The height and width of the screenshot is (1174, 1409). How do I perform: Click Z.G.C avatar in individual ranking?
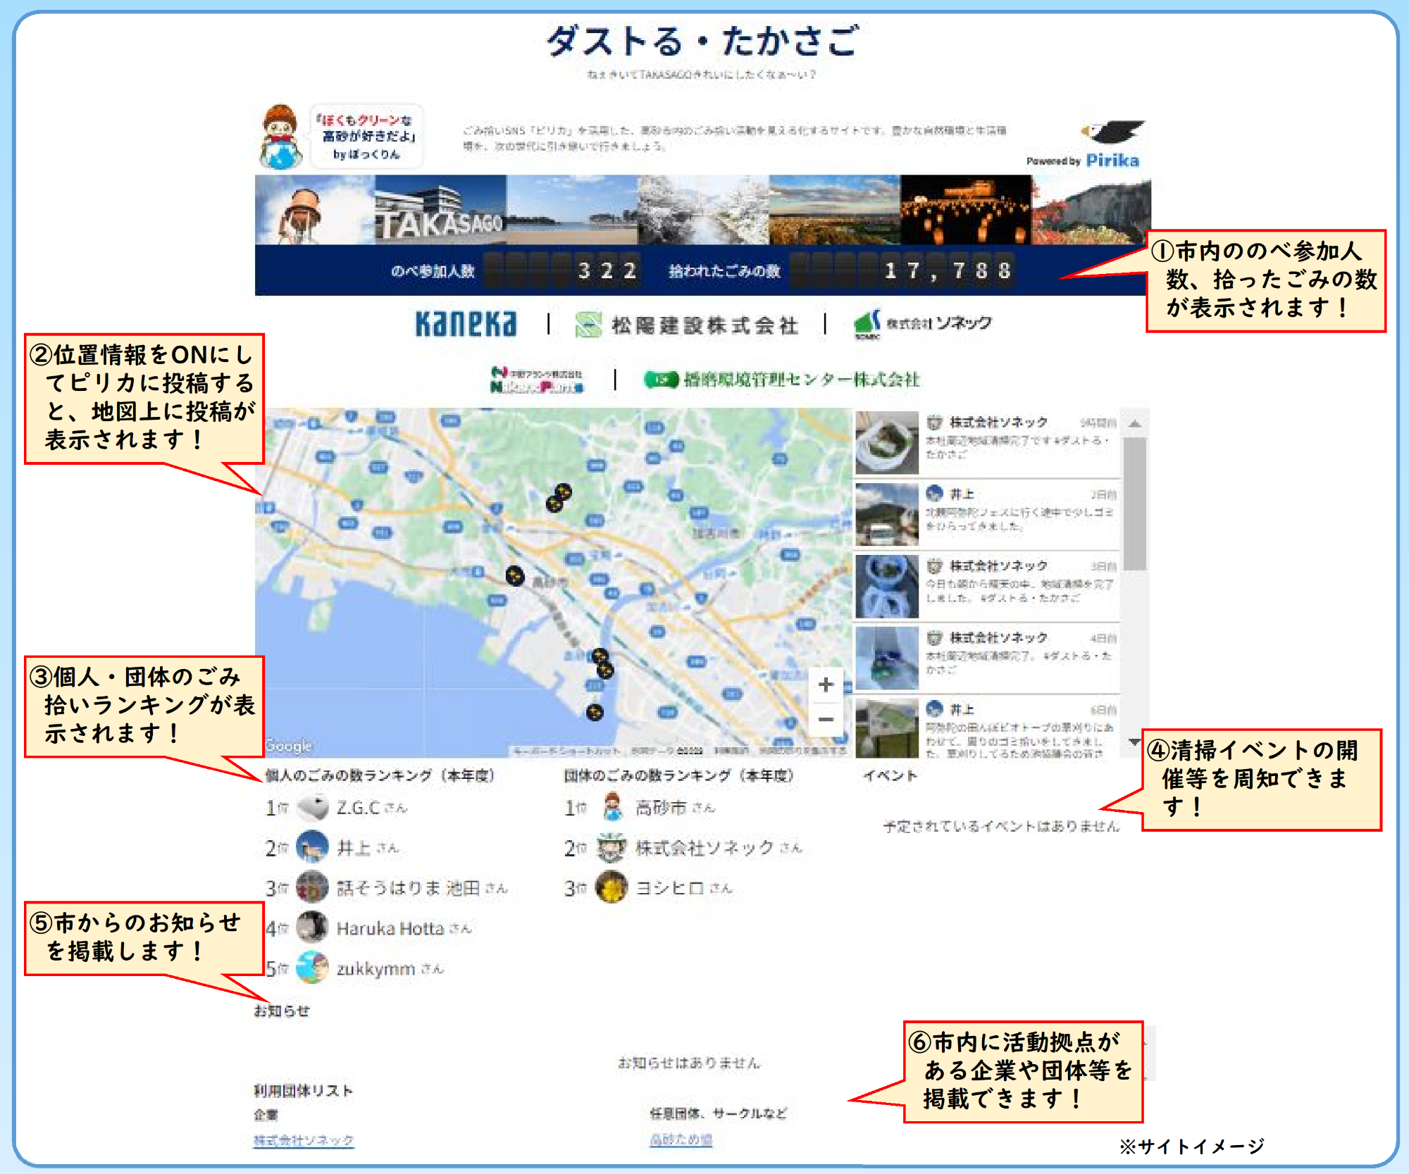coord(312,807)
